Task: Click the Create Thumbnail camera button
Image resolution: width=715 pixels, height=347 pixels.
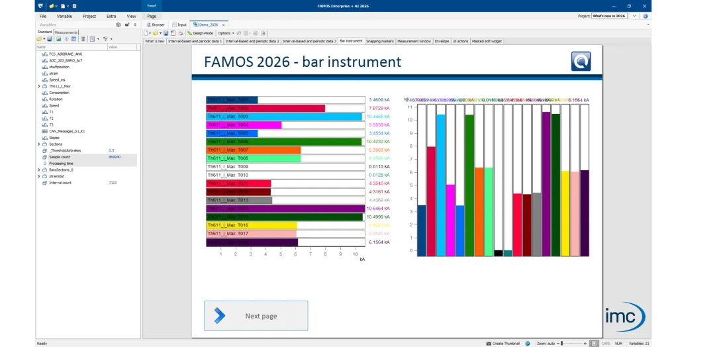Action: pos(504,343)
